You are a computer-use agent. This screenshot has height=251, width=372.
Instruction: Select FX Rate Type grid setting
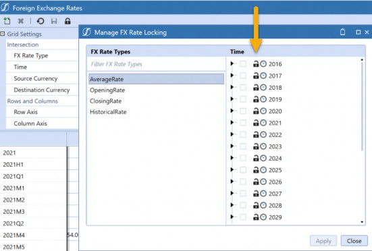(42, 55)
